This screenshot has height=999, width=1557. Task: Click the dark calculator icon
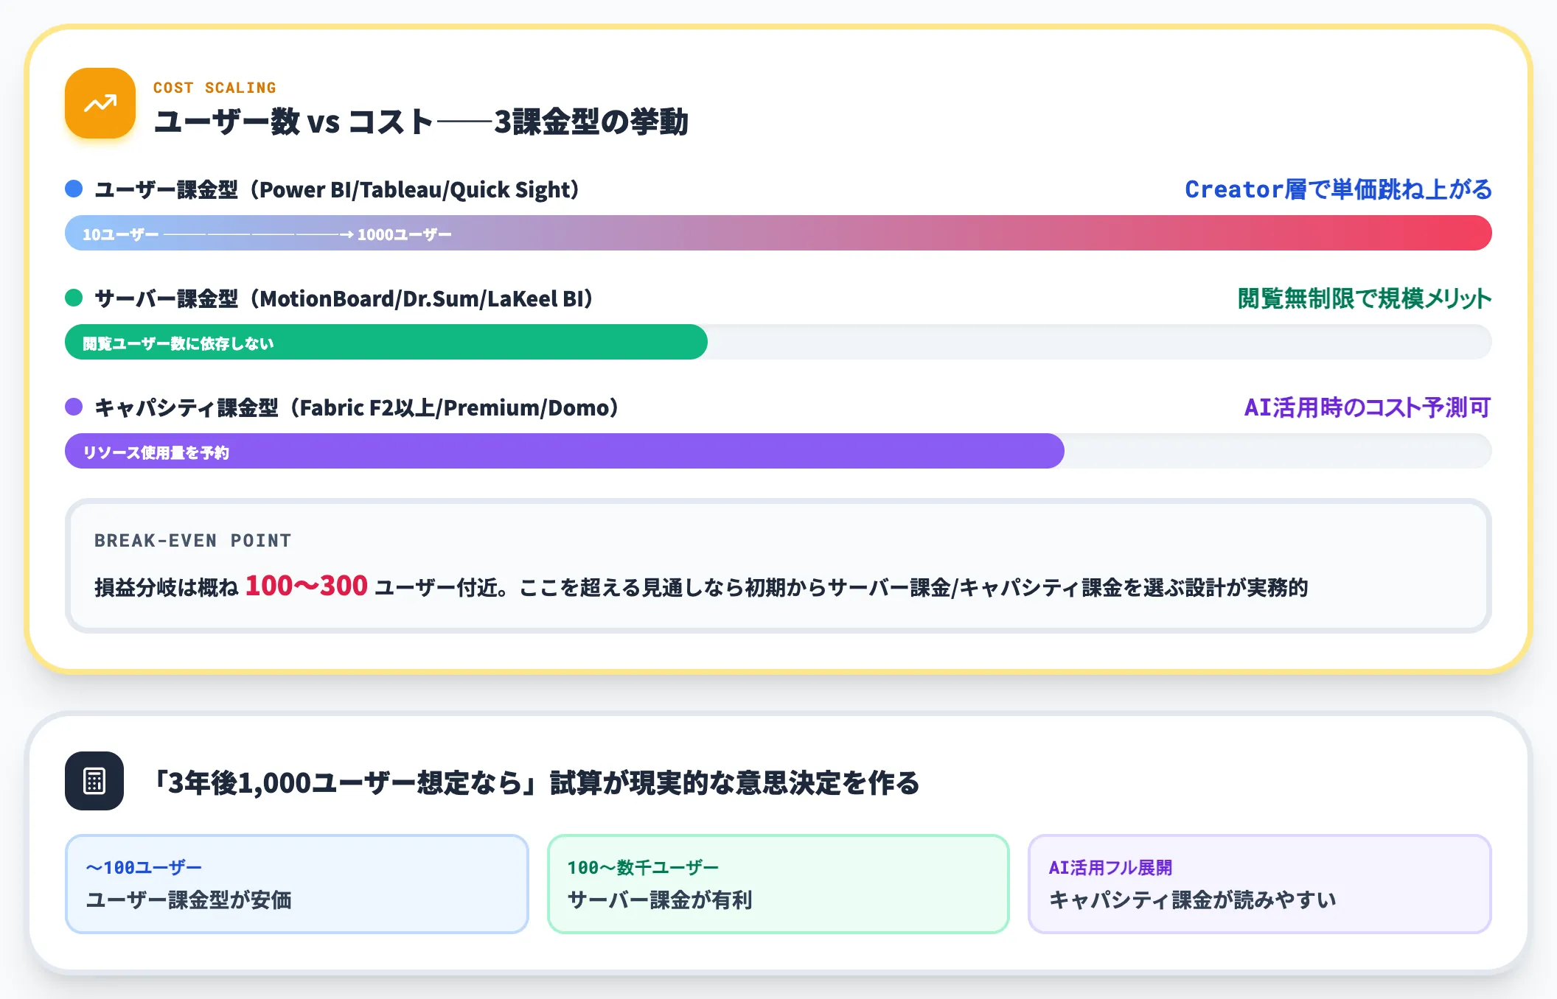click(x=94, y=781)
